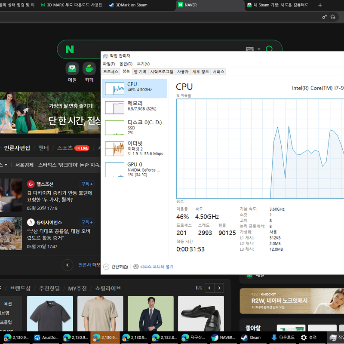Collapse Task Manager with 간단히 chevron
The image size is (344, 344).
pos(106,267)
